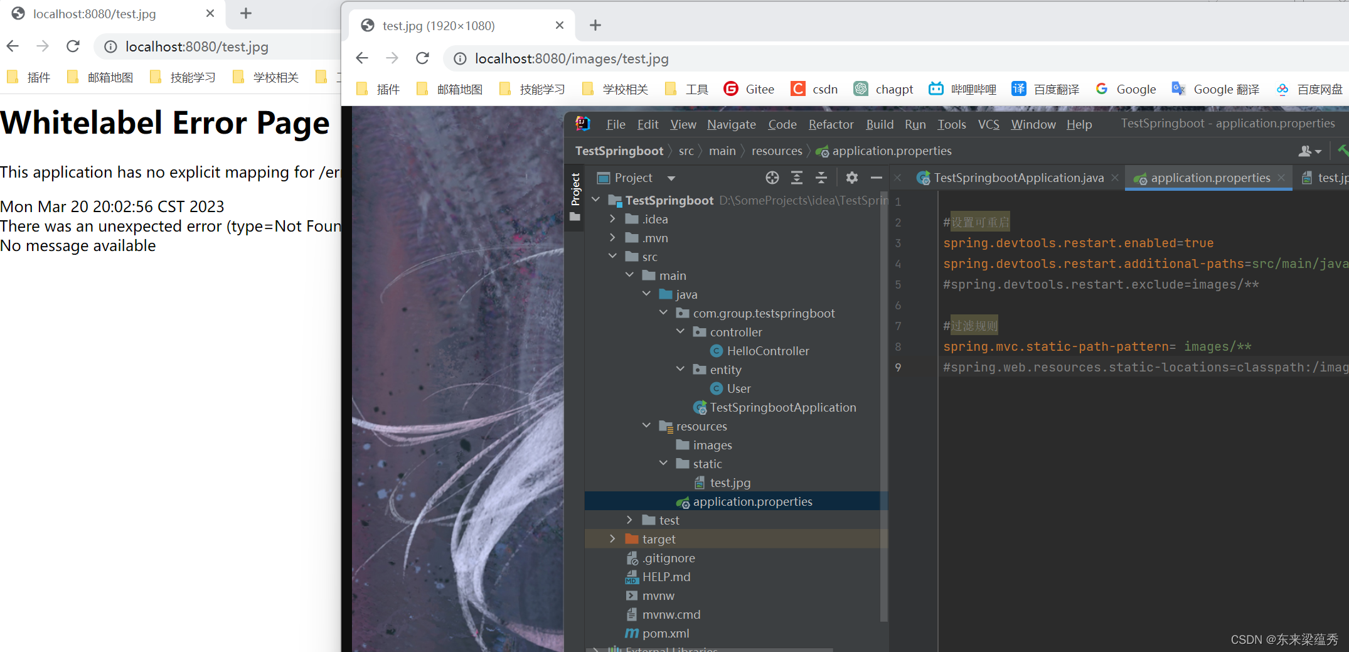The width and height of the screenshot is (1349, 652).
Task: Collapse the src folder
Action: pos(612,256)
